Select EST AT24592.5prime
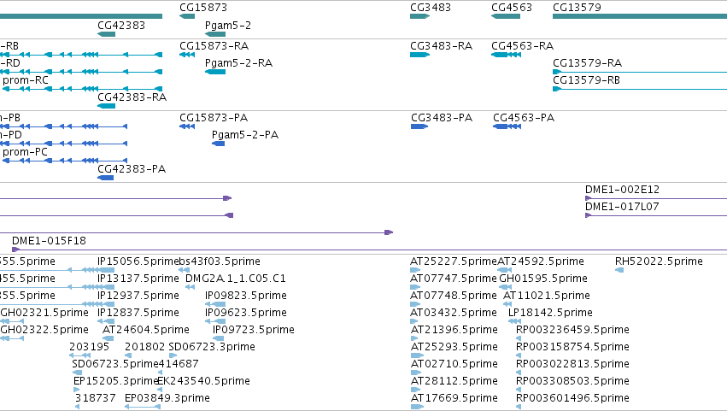This screenshot has width=727, height=411. (x=541, y=261)
